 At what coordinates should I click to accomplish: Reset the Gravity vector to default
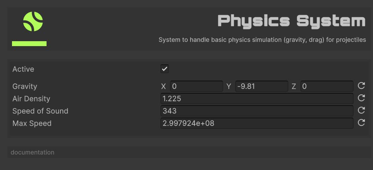click(361, 86)
